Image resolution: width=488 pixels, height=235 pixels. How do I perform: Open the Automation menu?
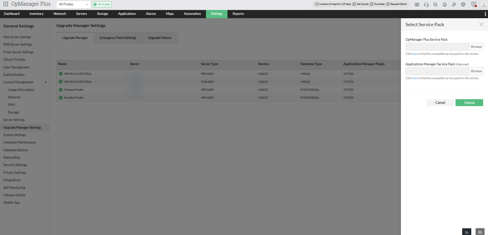click(192, 14)
